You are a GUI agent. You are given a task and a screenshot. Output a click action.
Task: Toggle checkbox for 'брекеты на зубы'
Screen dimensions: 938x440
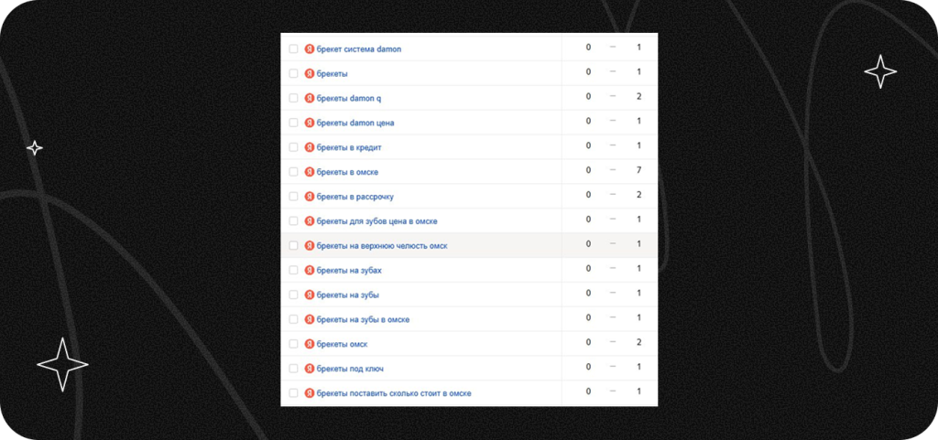tap(293, 295)
